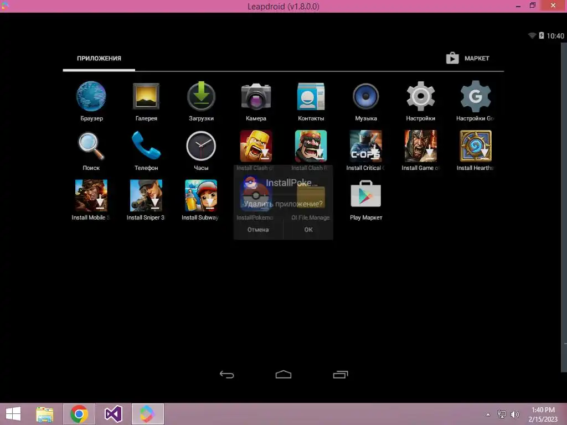Open the Часы clock app
The width and height of the screenshot is (567, 425).
201,146
